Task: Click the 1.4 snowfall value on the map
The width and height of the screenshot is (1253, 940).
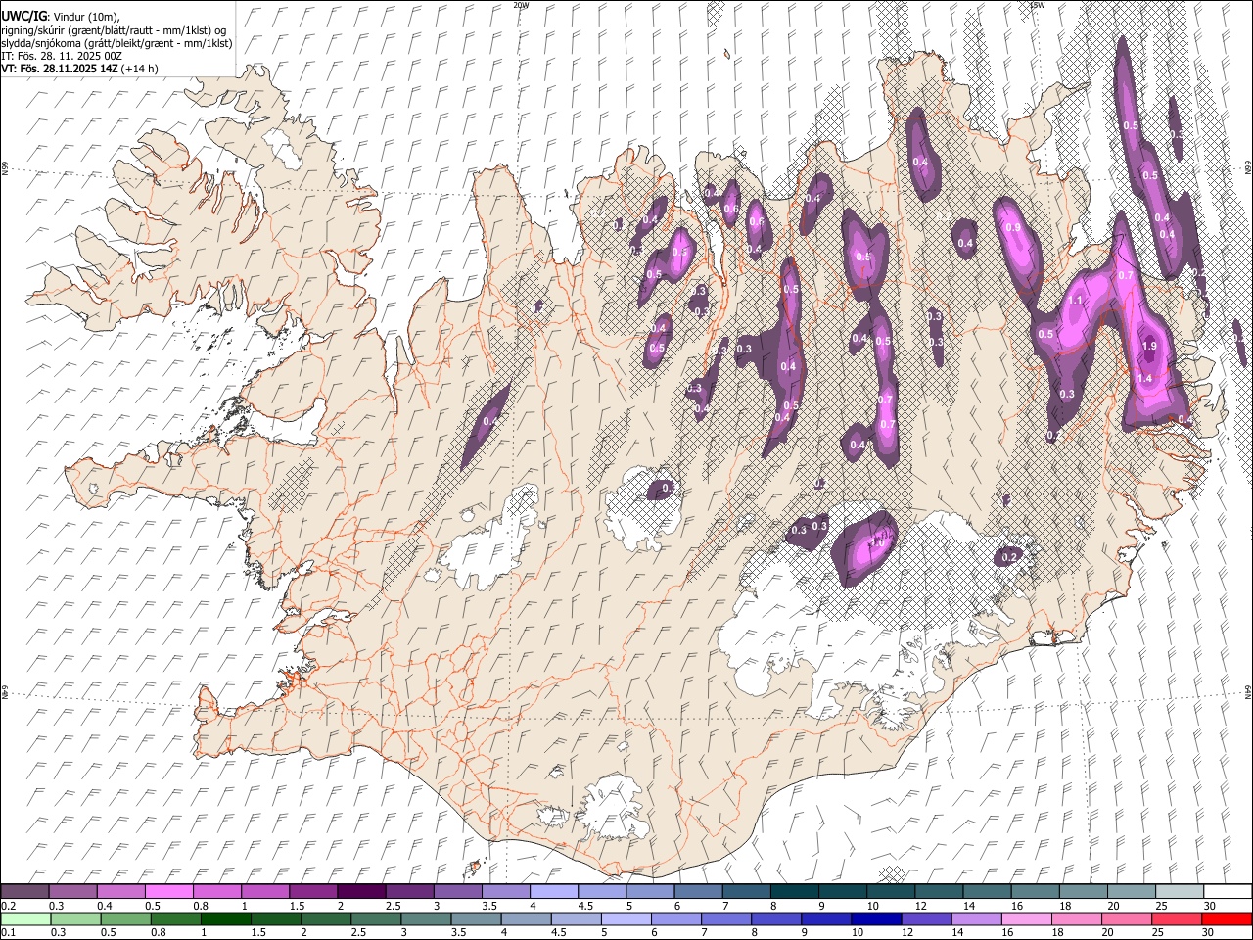Action: pos(1144,378)
